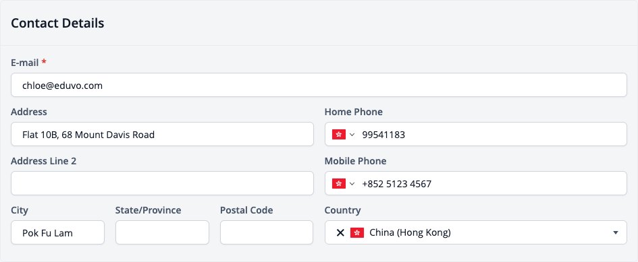Viewport: 638px width, 262px height.
Task: Focus the empty State/Province field
Action: [162, 232]
